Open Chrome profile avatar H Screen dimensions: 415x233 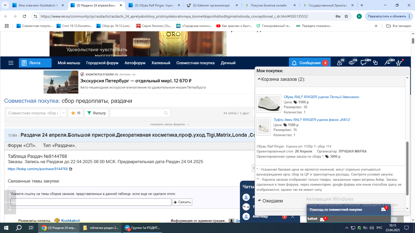(x=359, y=16)
